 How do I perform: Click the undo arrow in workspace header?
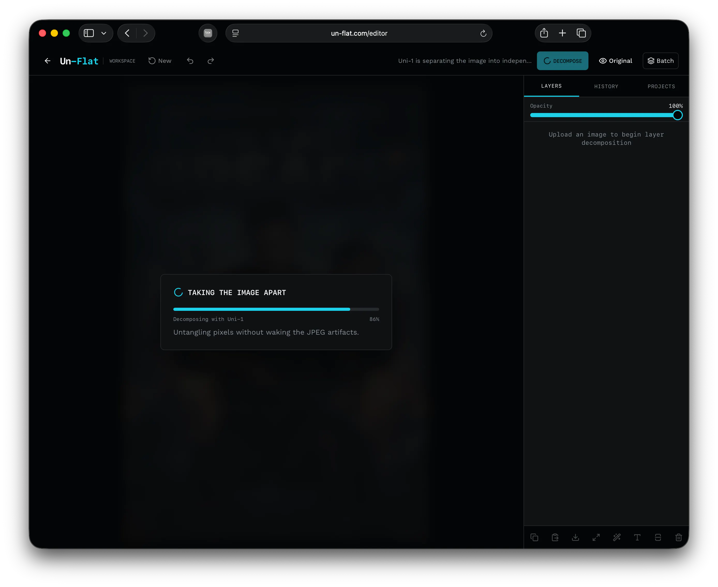tap(190, 61)
